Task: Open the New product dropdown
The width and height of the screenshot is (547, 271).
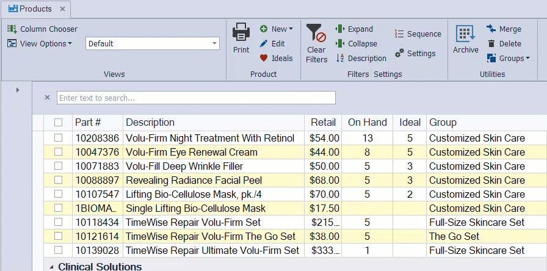Action: click(x=277, y=29)
